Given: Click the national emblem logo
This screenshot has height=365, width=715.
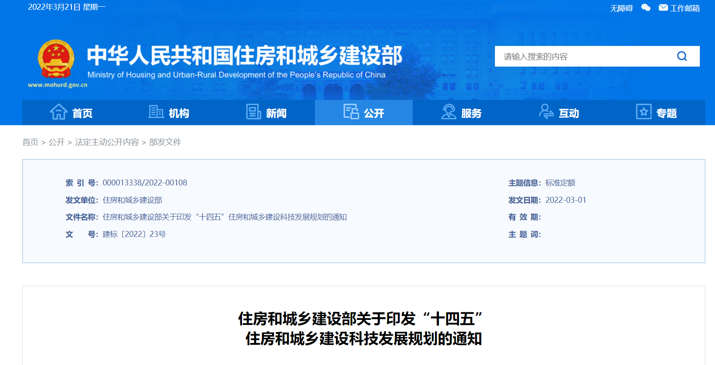Looking at the screenshot, I should pyautogui.click(x=56, y=59).
